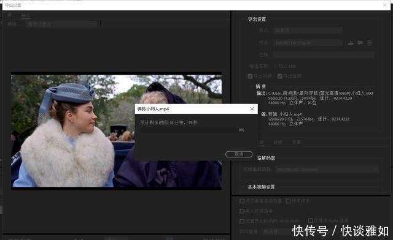Click the video preview frame
Screen dimensions: 393x240
click(116, 131)
